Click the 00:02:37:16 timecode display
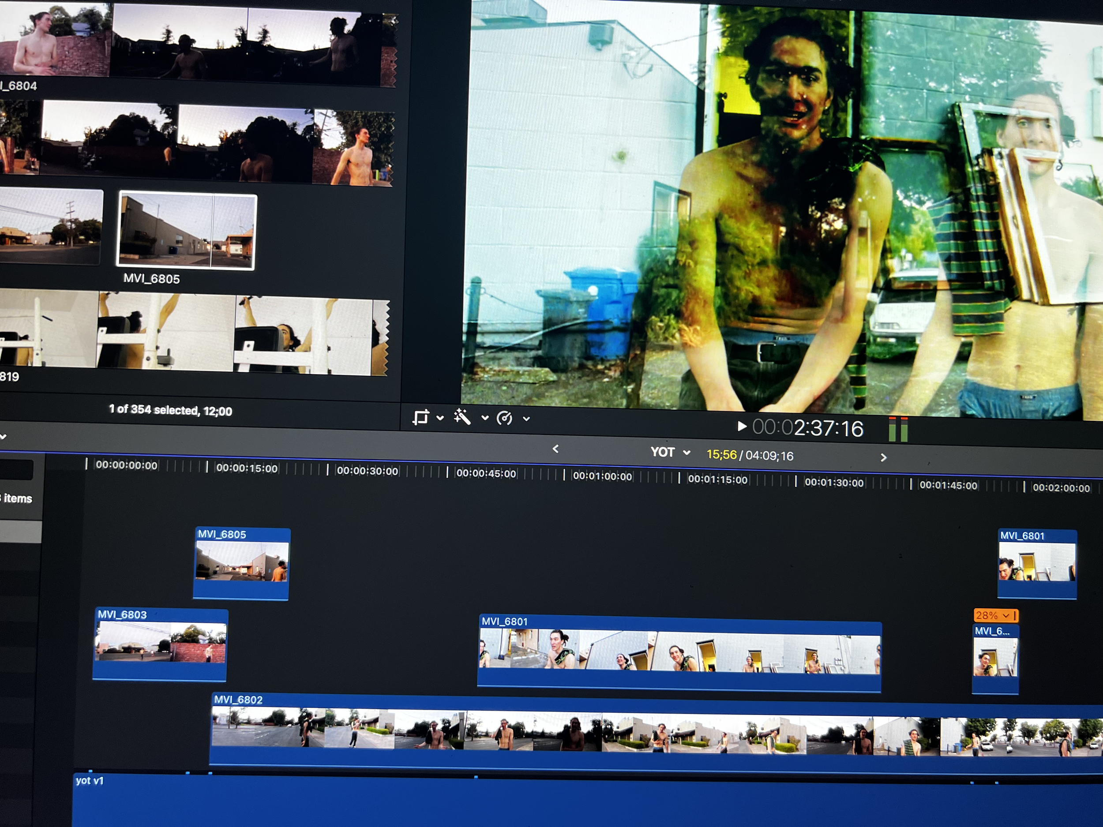The height and width of the screenshot is (827, 1103). [807, 428]
